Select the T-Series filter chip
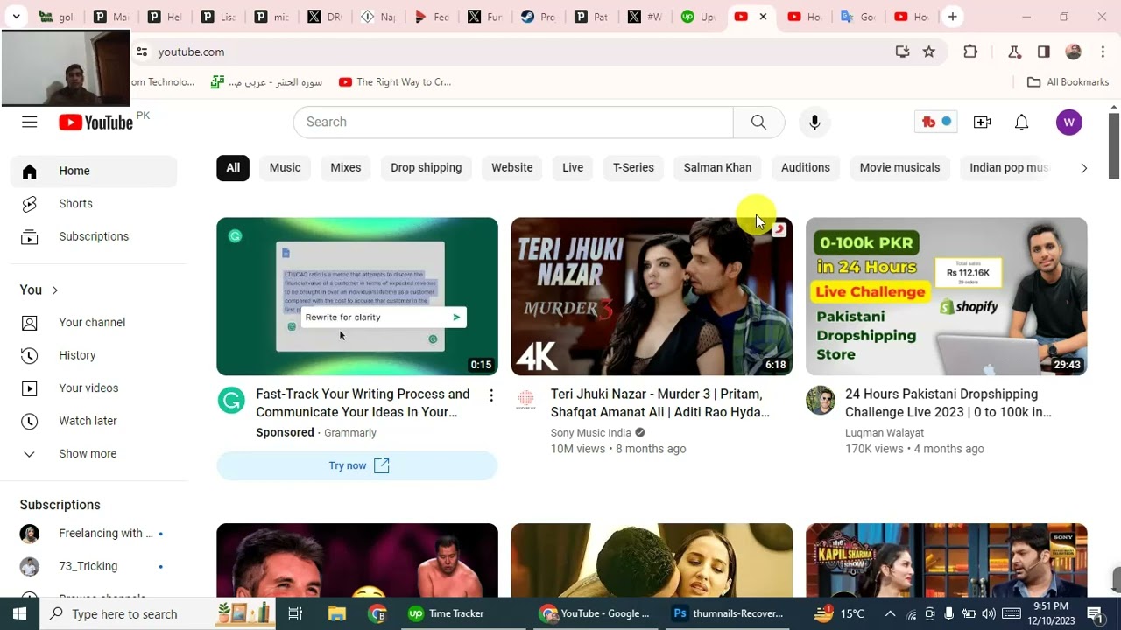 [633, 168]
